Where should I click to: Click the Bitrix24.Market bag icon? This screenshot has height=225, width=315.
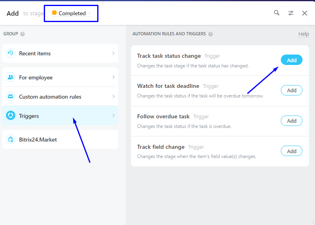point(10,140)
